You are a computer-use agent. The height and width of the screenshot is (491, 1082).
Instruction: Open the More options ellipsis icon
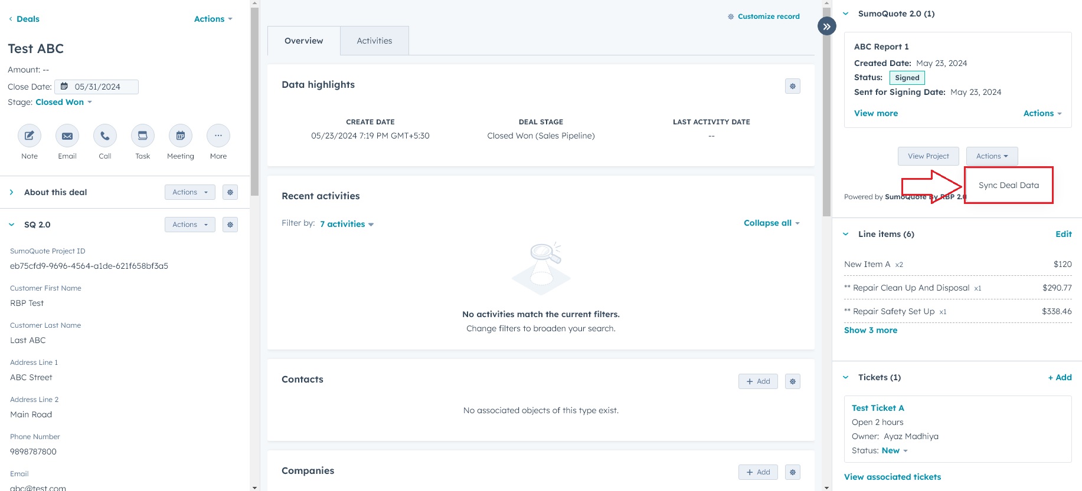[218, 136]
